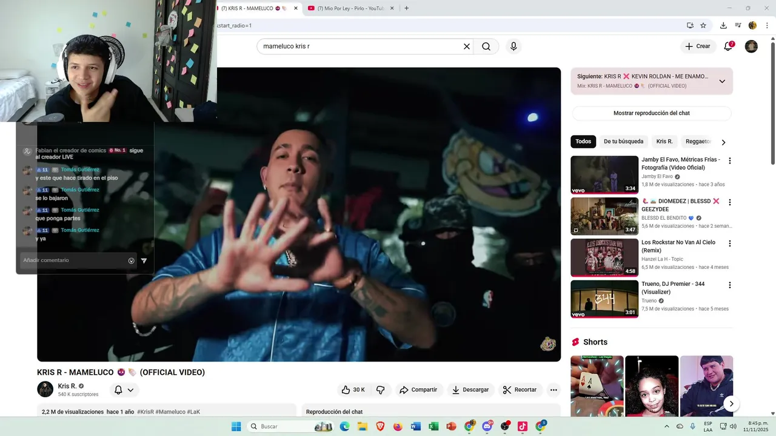Open the Windows Start menu

pos(236,426)
